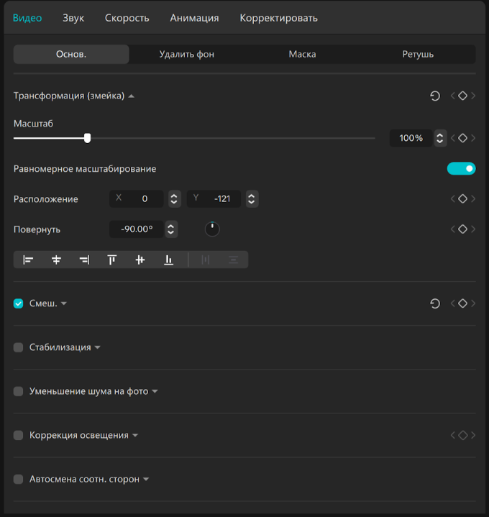Collapse the Трансформация (змейка) section
Screen dimensions: 489x517
tap(132, 96)
